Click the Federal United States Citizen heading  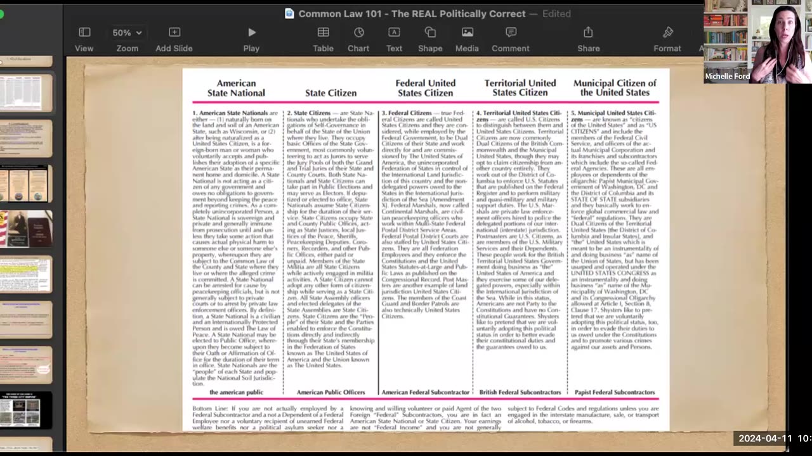coord(425,88)
